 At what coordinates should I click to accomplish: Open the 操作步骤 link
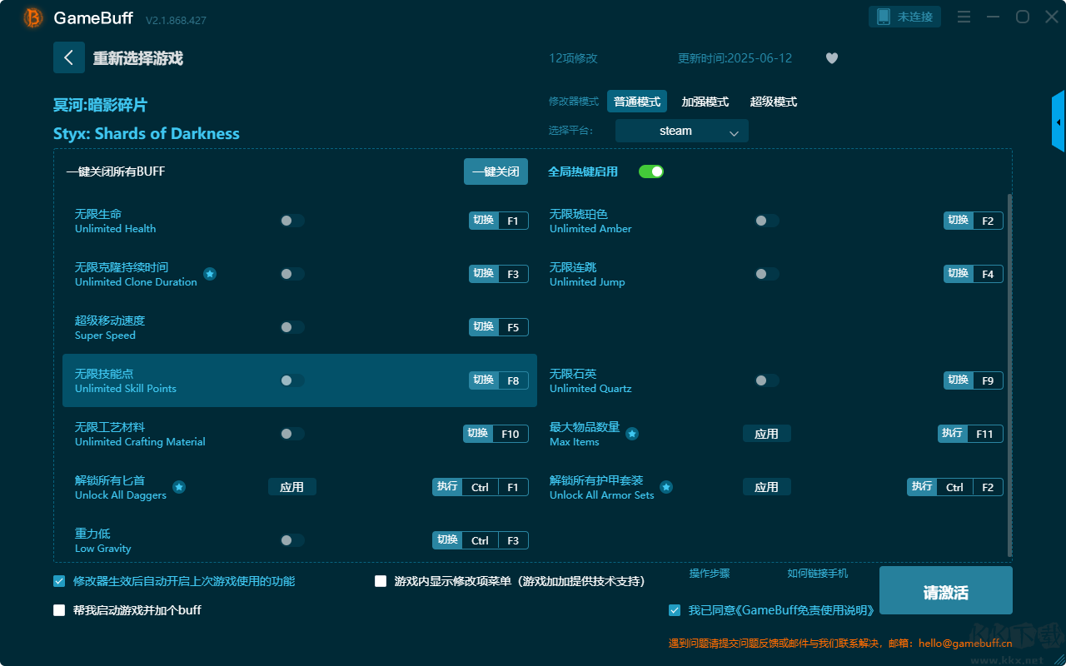(710, 574)
